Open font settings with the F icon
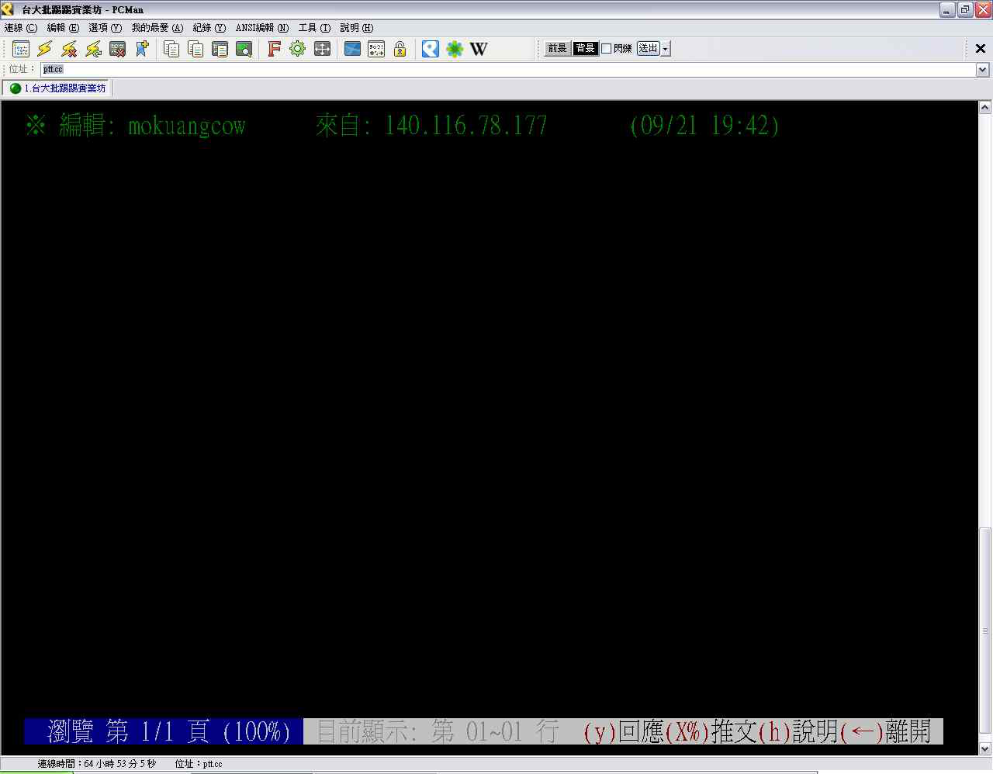The image size is (993, 774). click(274, 49)
